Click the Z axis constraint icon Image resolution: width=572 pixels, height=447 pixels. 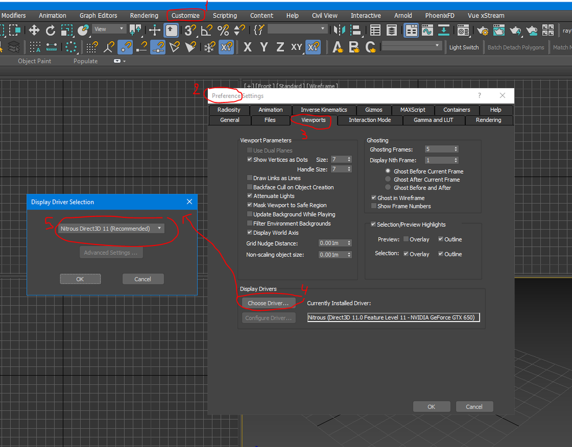point(280,47)
